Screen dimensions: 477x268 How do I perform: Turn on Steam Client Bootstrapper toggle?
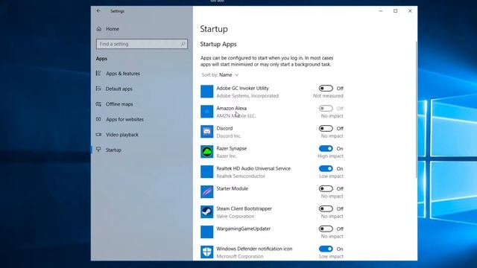[x=326, y=208]
